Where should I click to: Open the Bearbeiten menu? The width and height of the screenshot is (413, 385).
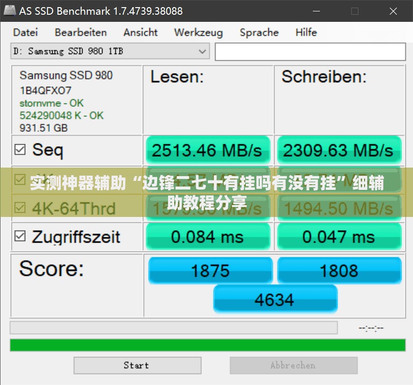81,32
